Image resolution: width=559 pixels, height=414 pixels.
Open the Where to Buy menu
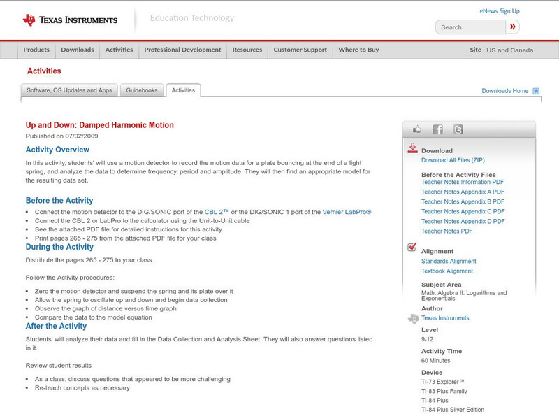click(x=358, y=50)
